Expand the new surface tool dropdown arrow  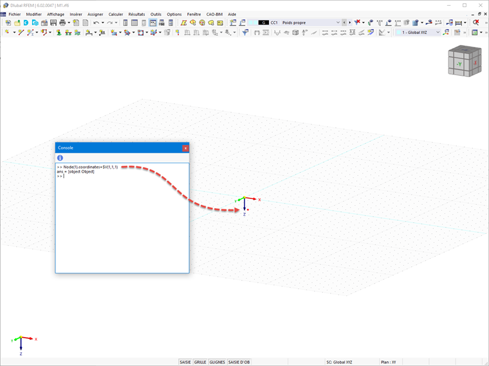[120, 32]
